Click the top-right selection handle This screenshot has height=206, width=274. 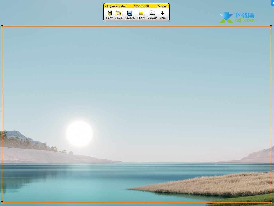(x=271, y=26)
